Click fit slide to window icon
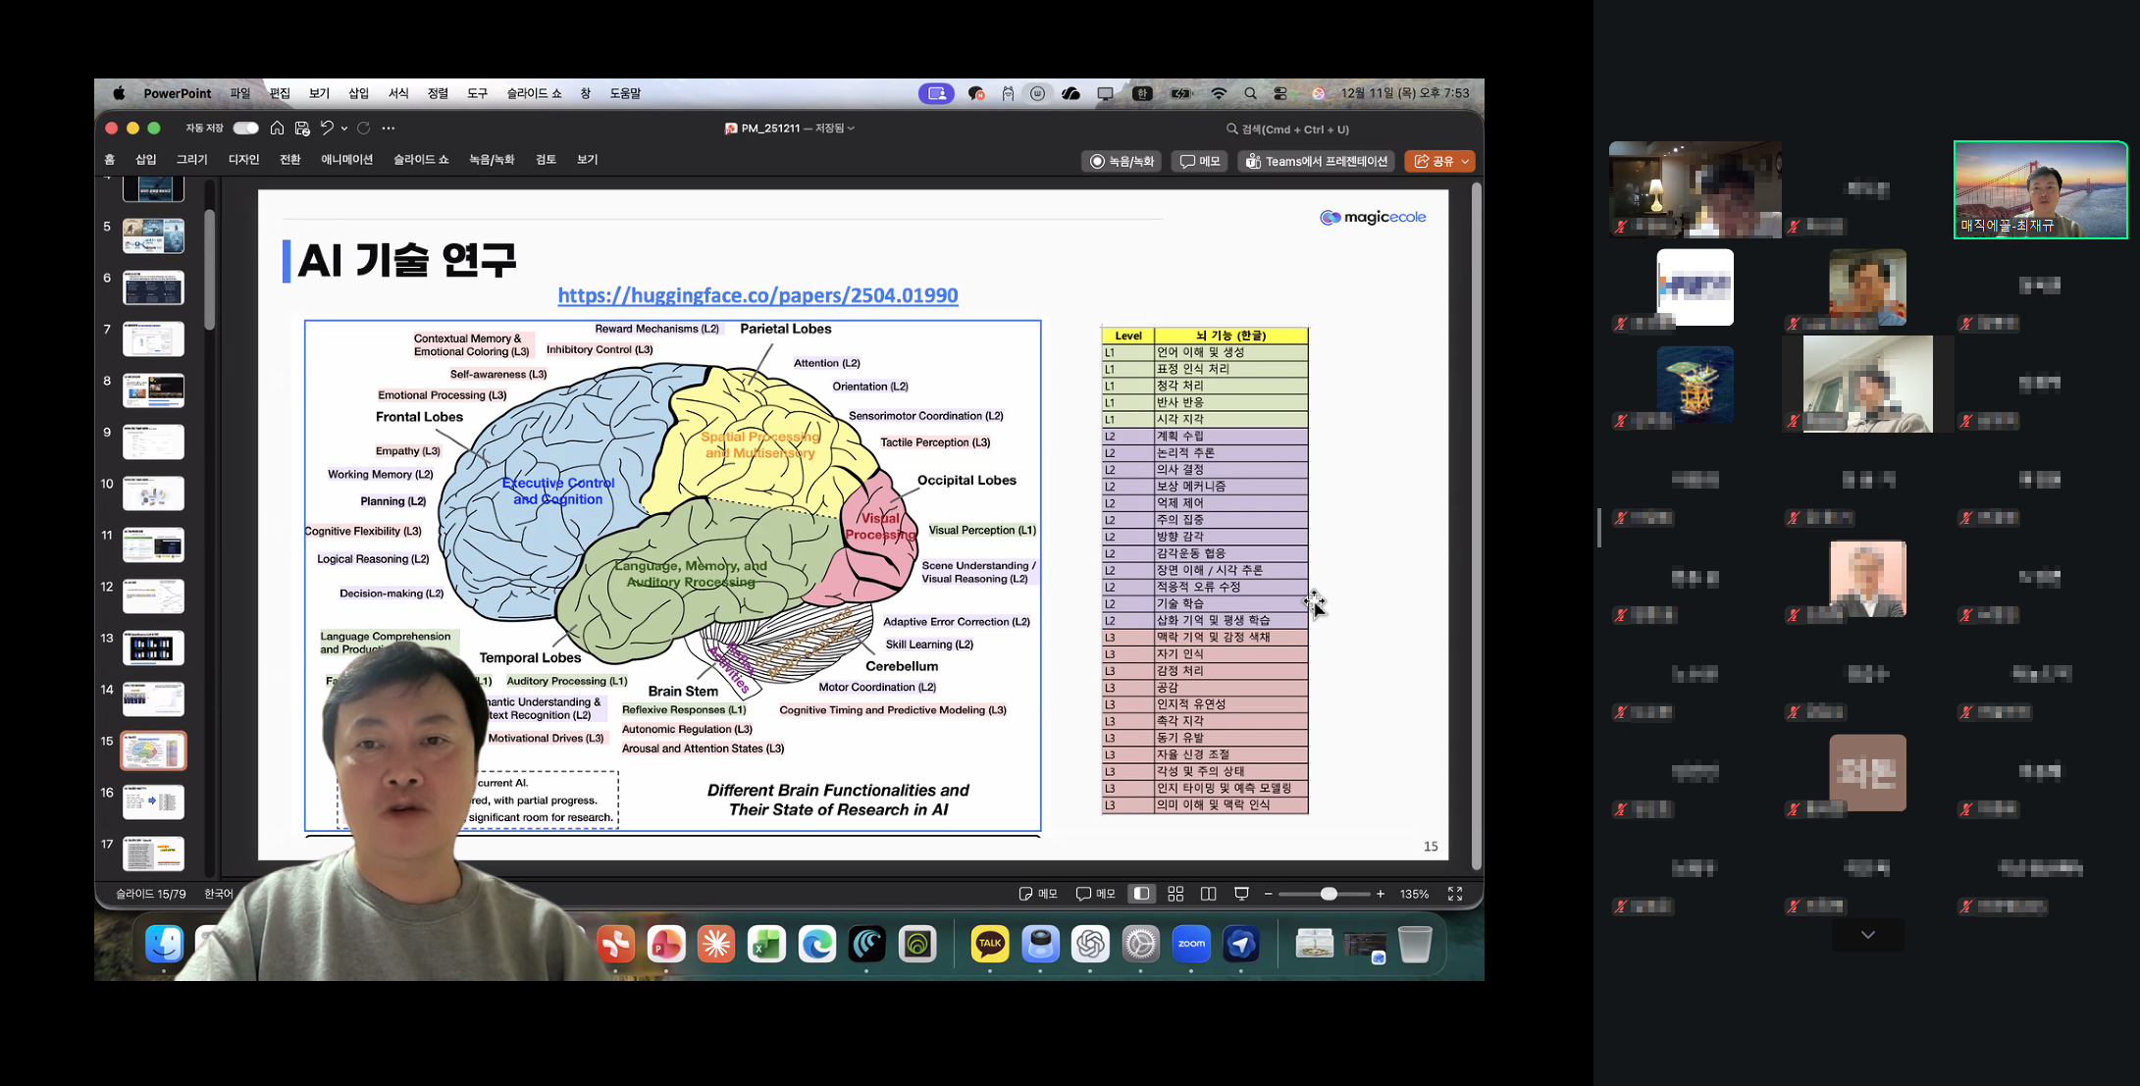 point(1455,894)
